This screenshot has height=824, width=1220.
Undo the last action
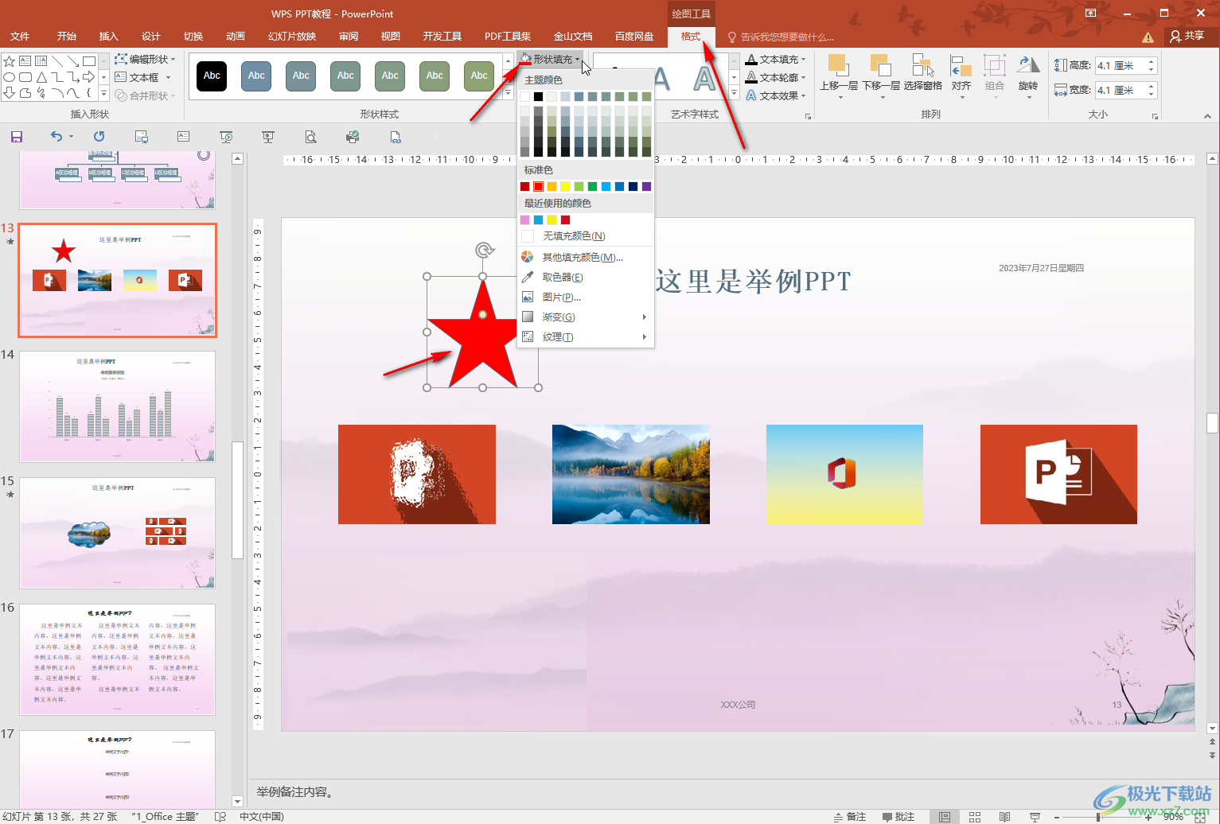point(56,137)
